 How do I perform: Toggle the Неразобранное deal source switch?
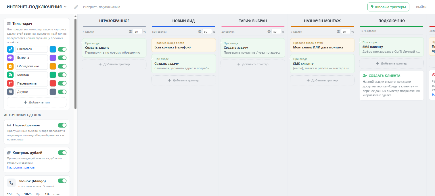tap(62, 125)
